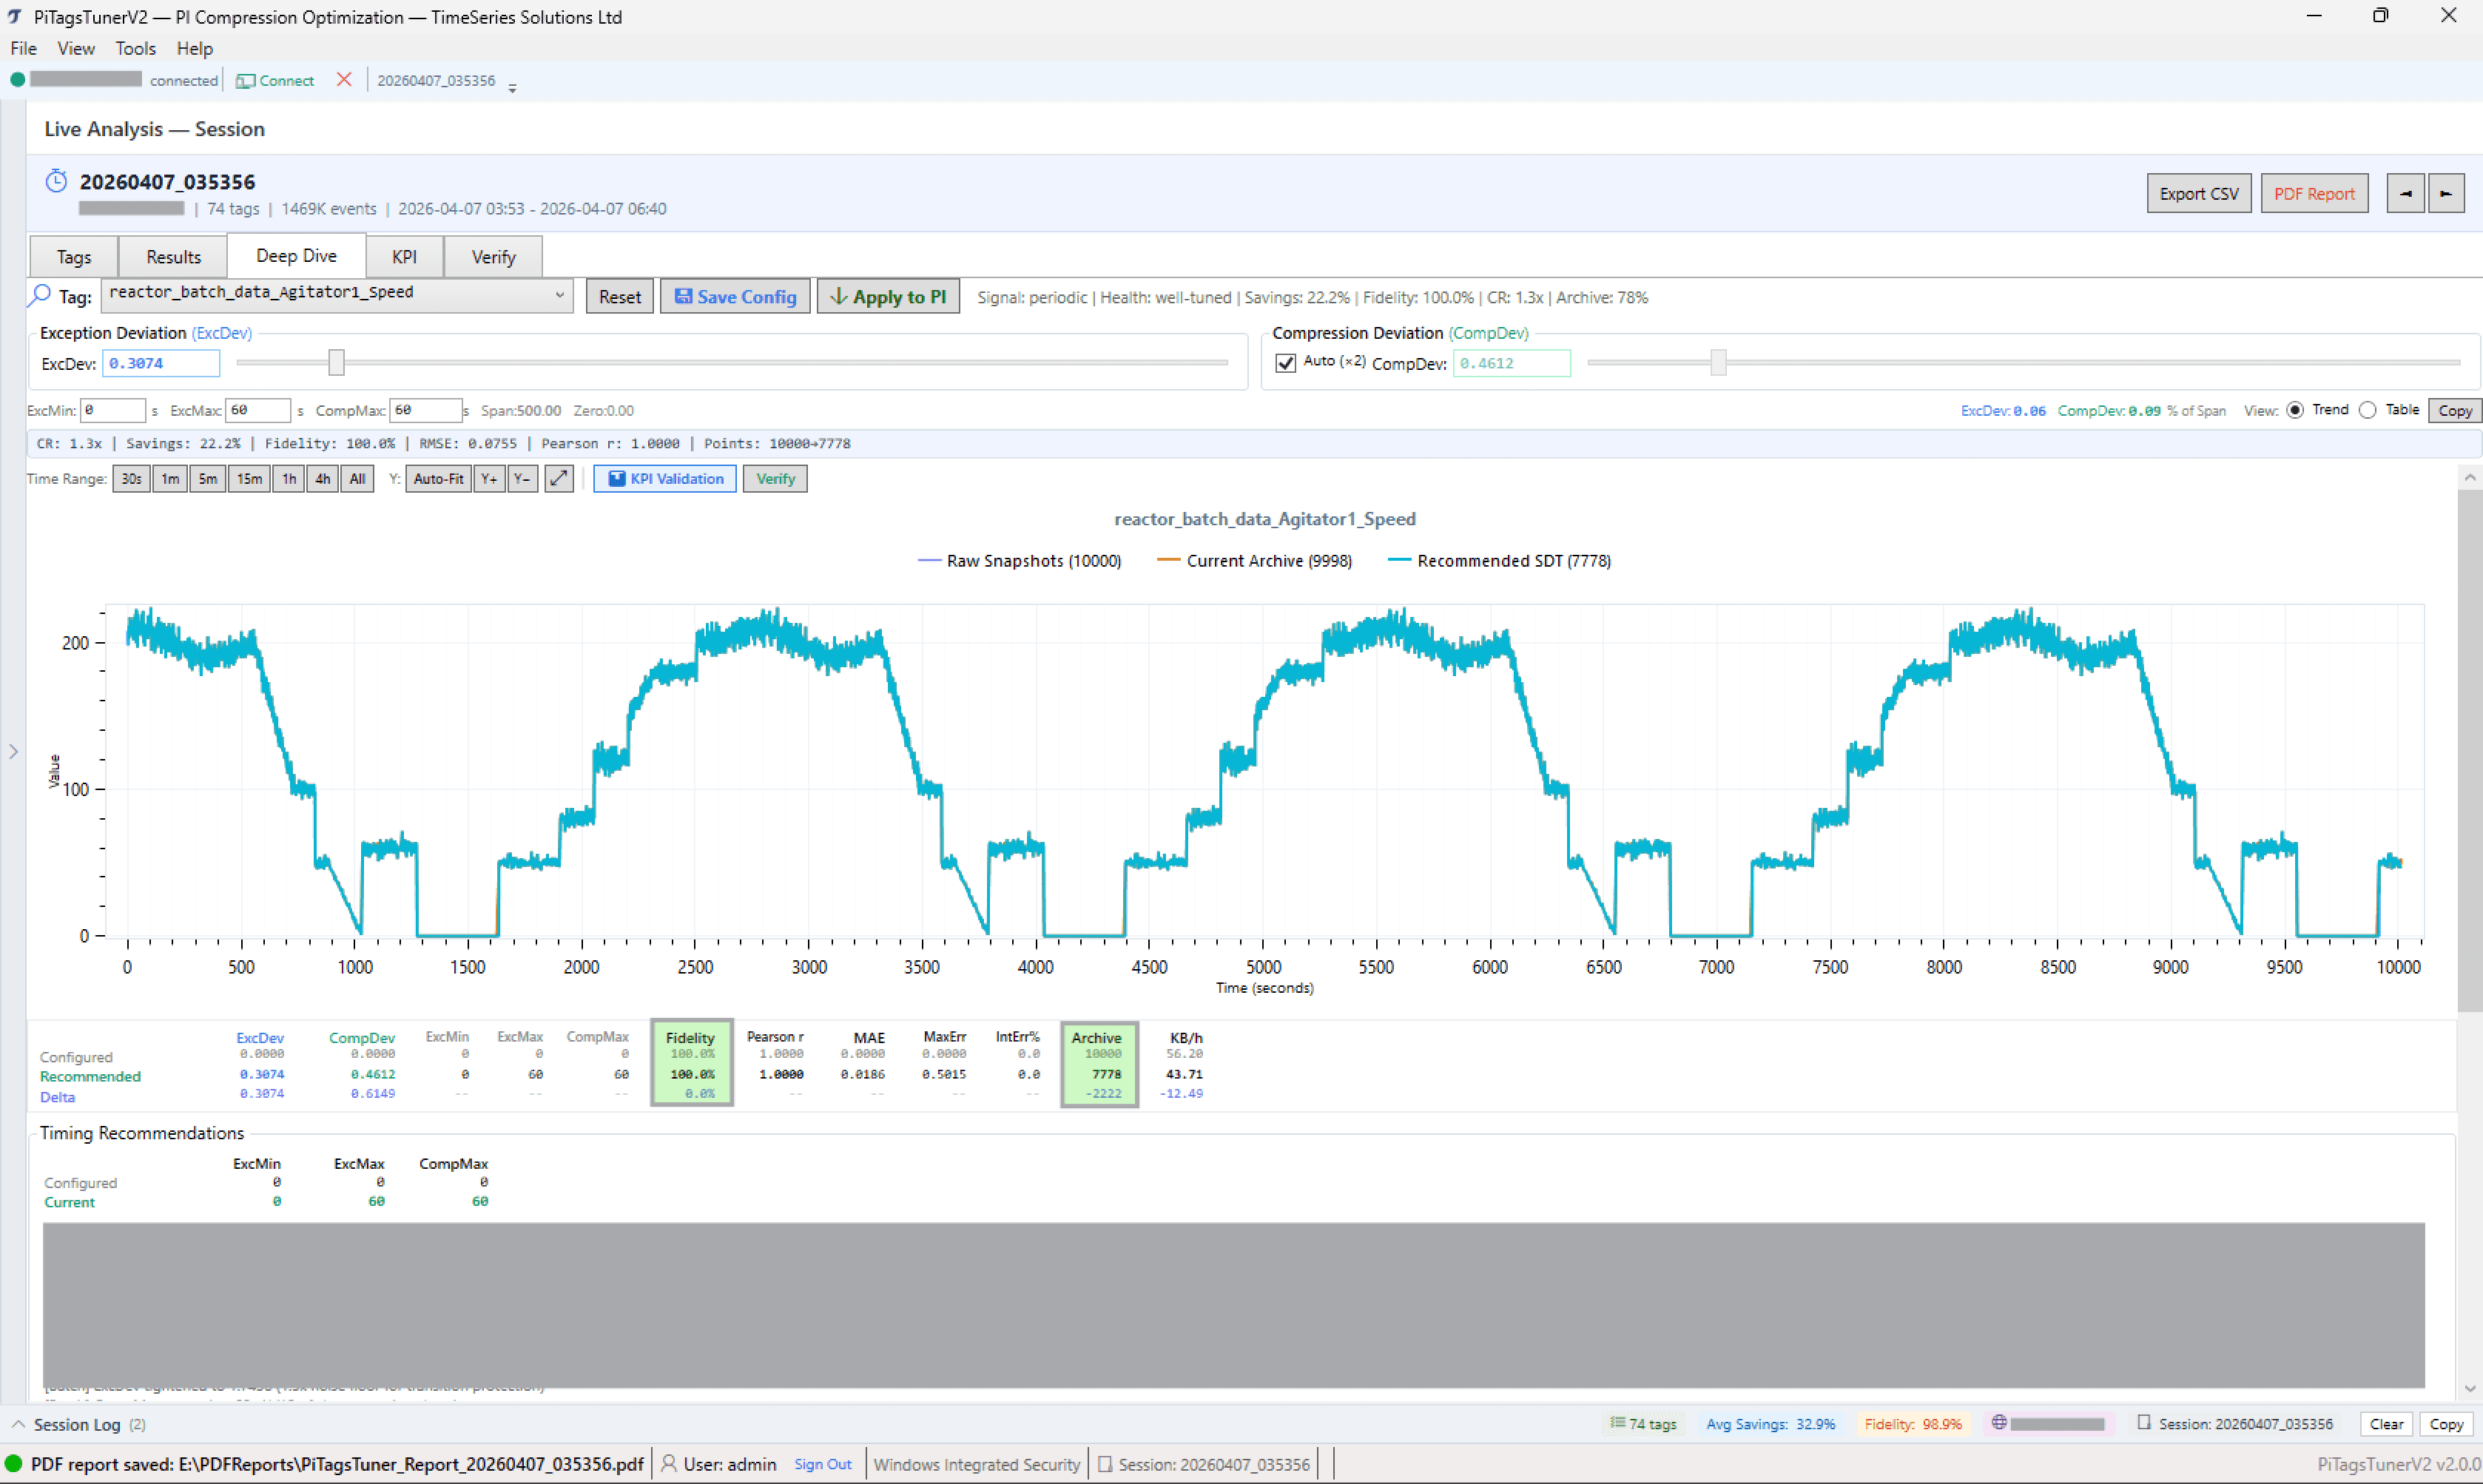
Task: Select the Trend view radio button
Action: point(2295,410)
